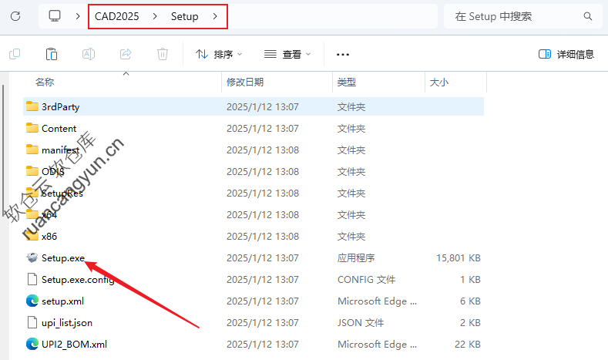This screenshot has height=360, width=608.
Task: Click the Delete trash icon
Action: pyautogui.click(x=163, y=54)
